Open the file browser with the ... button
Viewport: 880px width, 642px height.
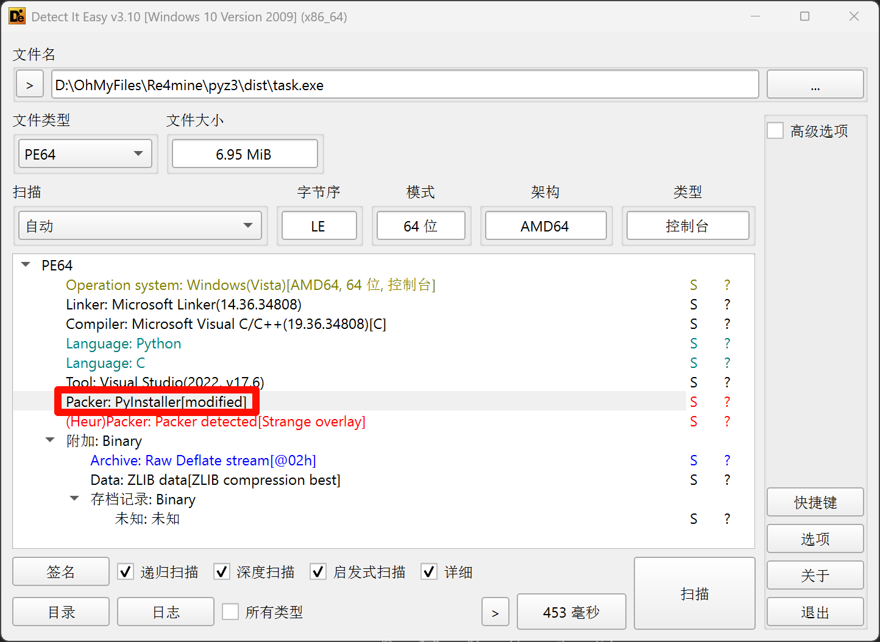pyautogui.click(x=815, y=85)
